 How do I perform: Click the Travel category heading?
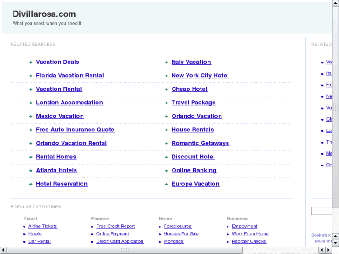pyautogui.click(x=30, y=219)
